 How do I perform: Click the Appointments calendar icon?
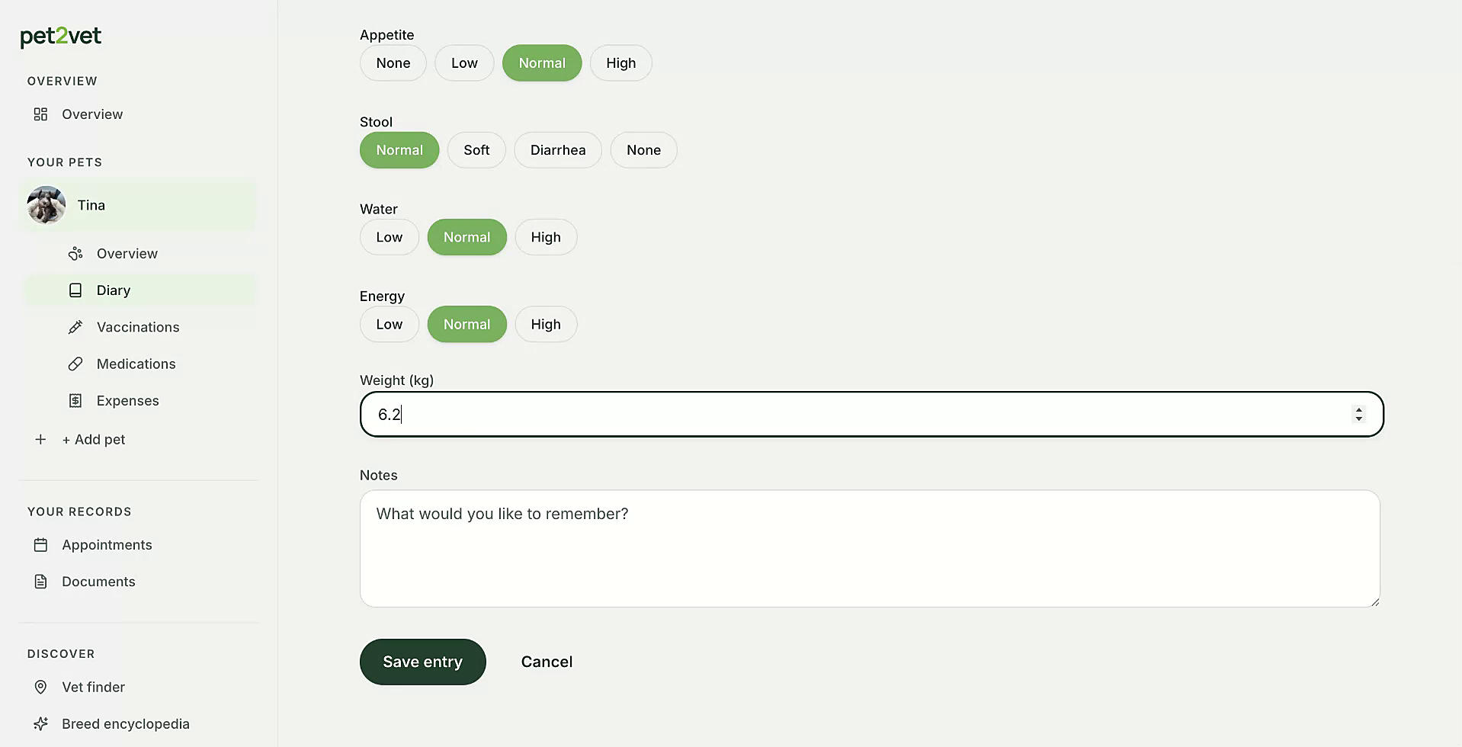[x=41, y=545]
